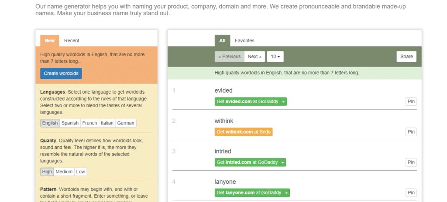The width and height of the screenshot is (447, 202).
Task: Expand arrow next to intried.com GoDaddy button
Action: click(x=283, y=162)
